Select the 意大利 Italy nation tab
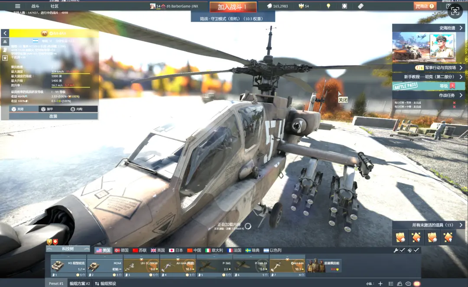This screenshot has height=287, width=468. [x=214, y=250]
